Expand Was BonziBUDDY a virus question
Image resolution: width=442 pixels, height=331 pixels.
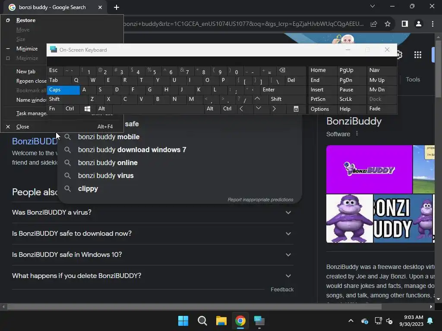point(152,212)
